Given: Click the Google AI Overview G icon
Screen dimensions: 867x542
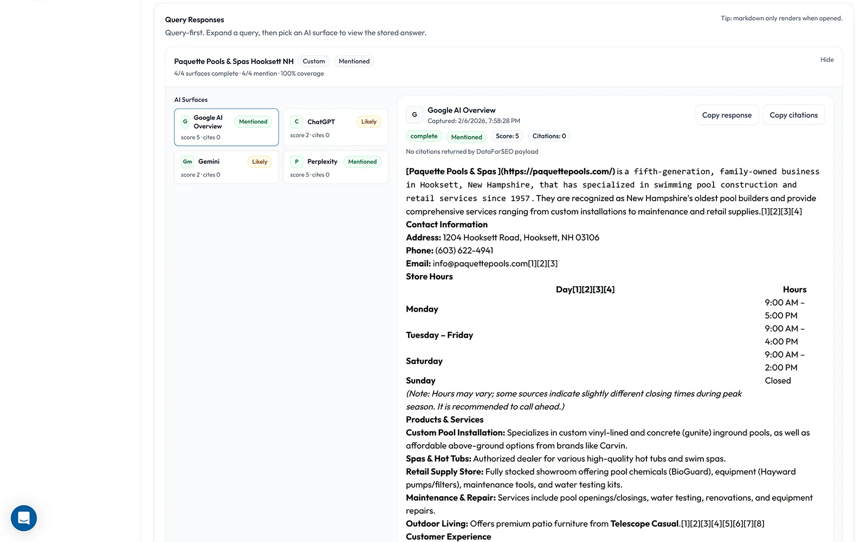Looking at the screenshot, I should click(185, 122).
